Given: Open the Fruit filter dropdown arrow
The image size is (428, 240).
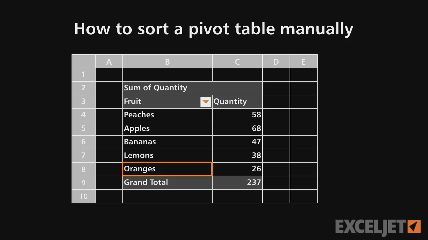Looking at the screenshot, I should coord(205,102).
